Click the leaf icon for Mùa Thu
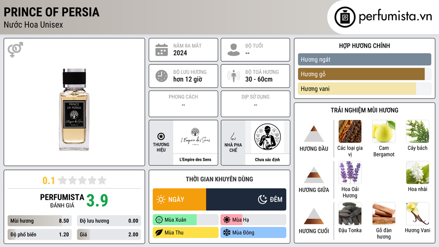 point(159,232)
